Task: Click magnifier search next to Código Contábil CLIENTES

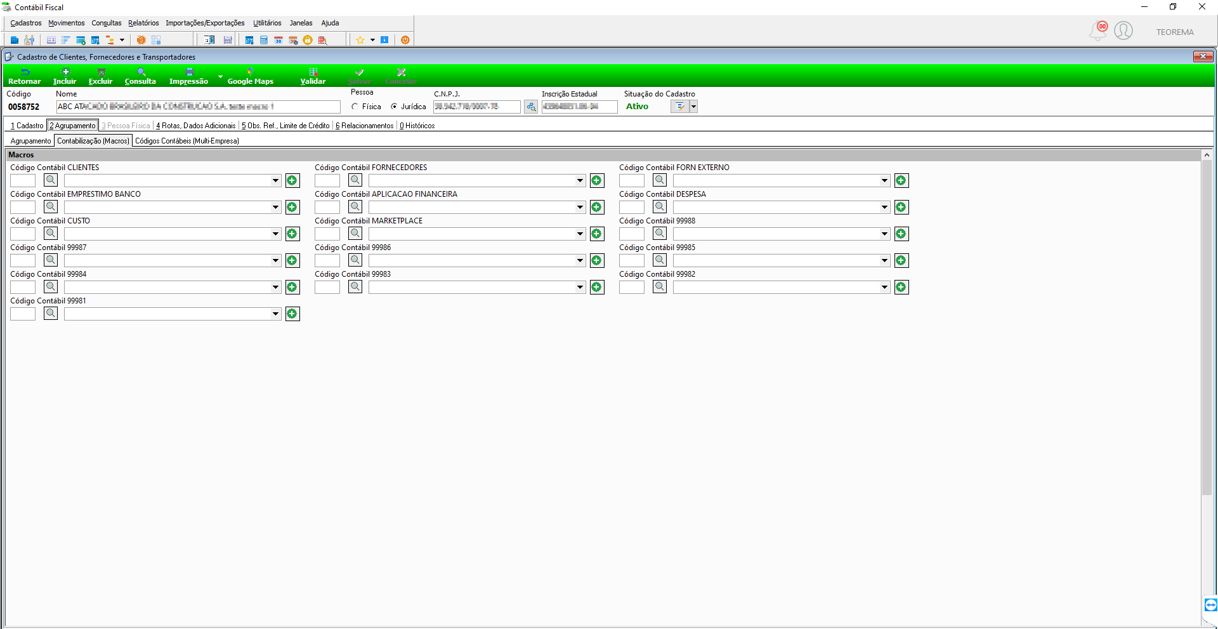Action: (51, 180)
